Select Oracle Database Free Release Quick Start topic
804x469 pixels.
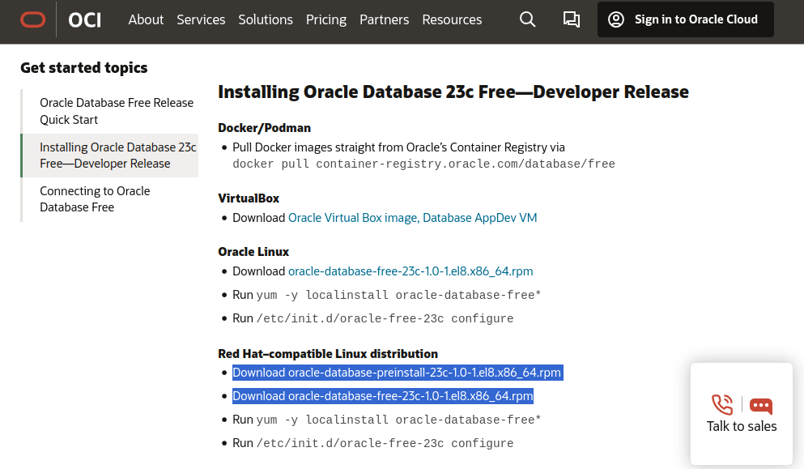[117, 111]
